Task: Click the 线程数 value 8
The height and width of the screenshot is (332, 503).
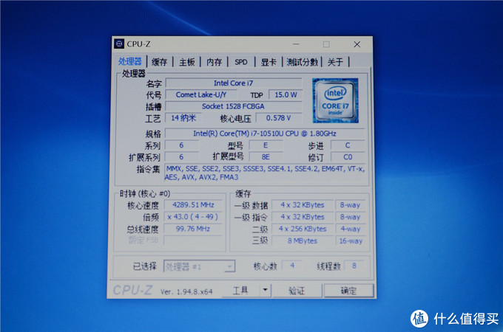Action: click(354, 266)
